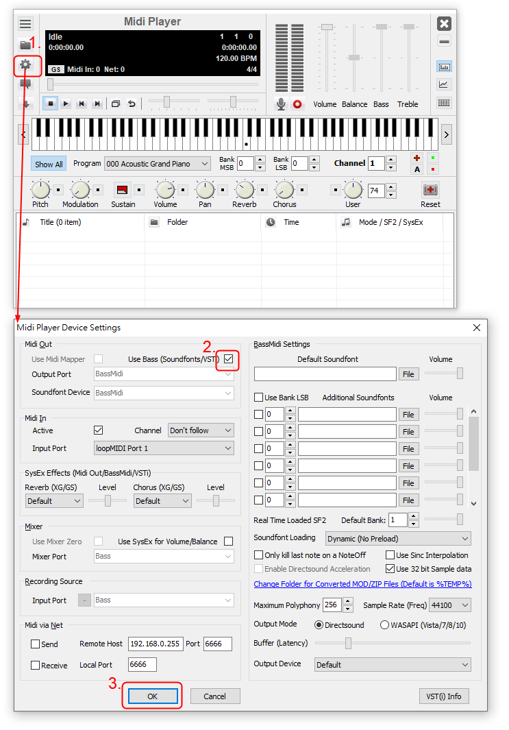The width and height of the screenshot is (509, 730).
Task: Adjust the Buffer (Latency) slider
Action: (x=348, y=643)
